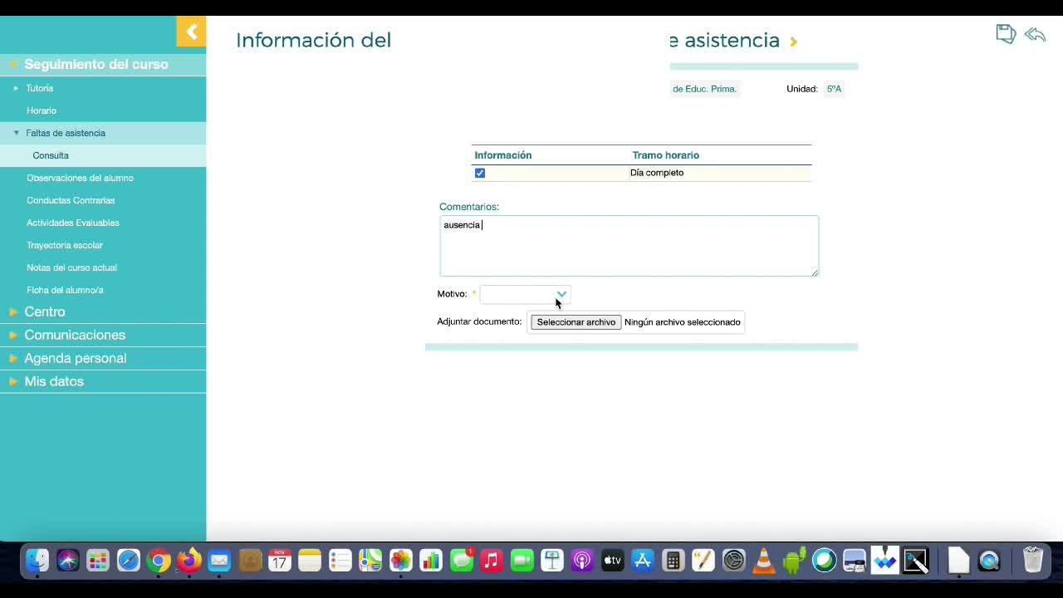Open Photos in the Dock

[x=401, y=561]
